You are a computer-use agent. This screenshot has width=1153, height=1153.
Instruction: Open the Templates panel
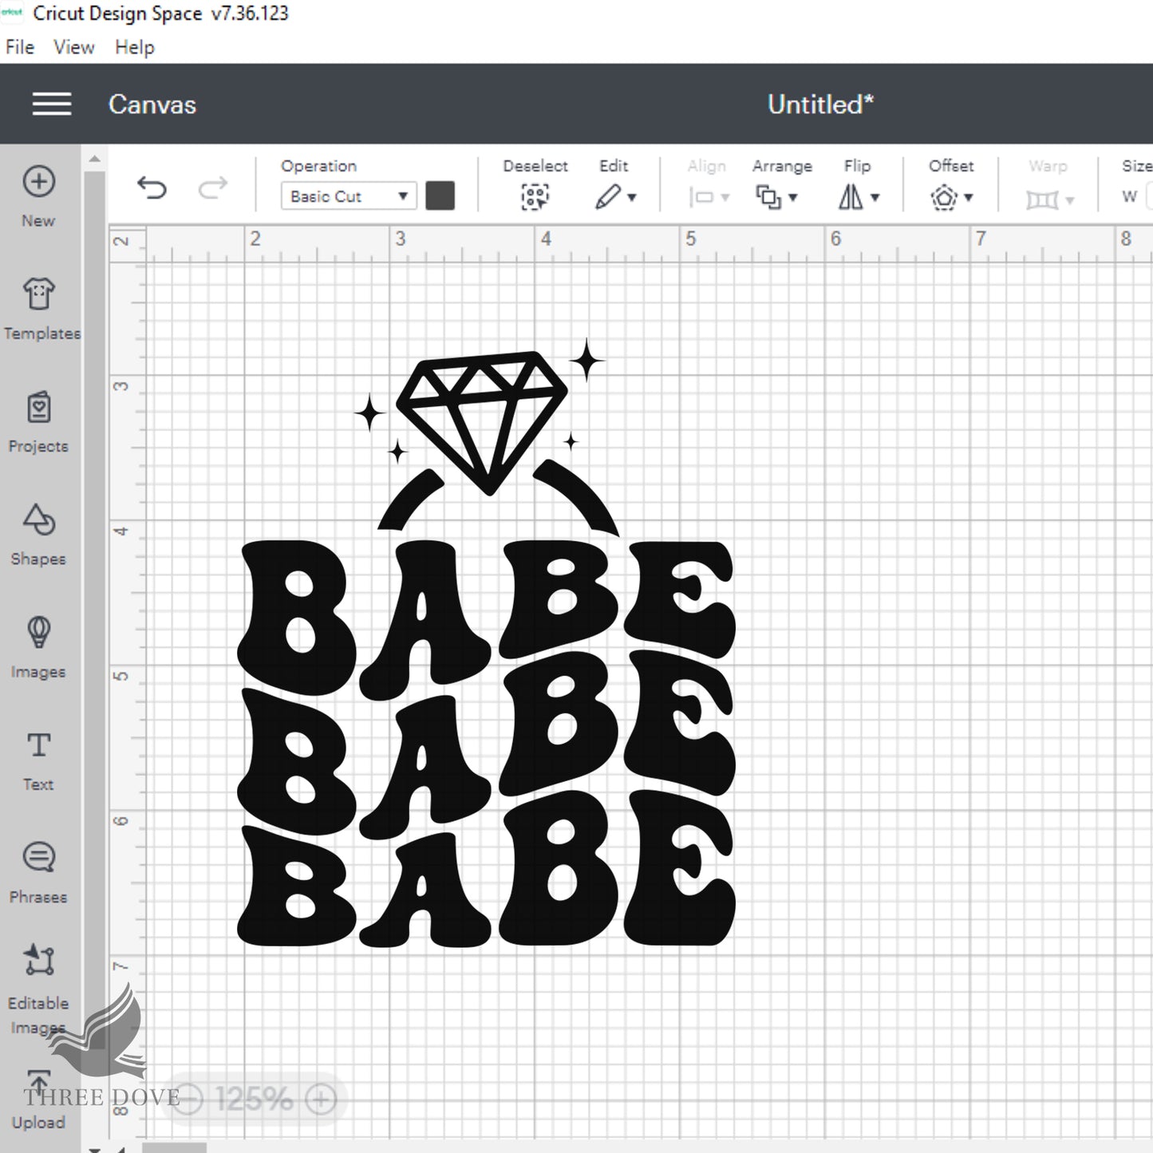(41, 309)
